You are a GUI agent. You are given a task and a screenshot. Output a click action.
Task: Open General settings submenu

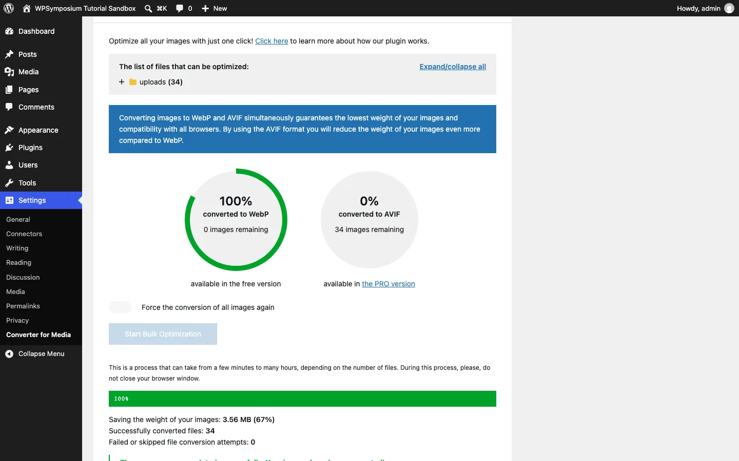click(x=18, y=219)
